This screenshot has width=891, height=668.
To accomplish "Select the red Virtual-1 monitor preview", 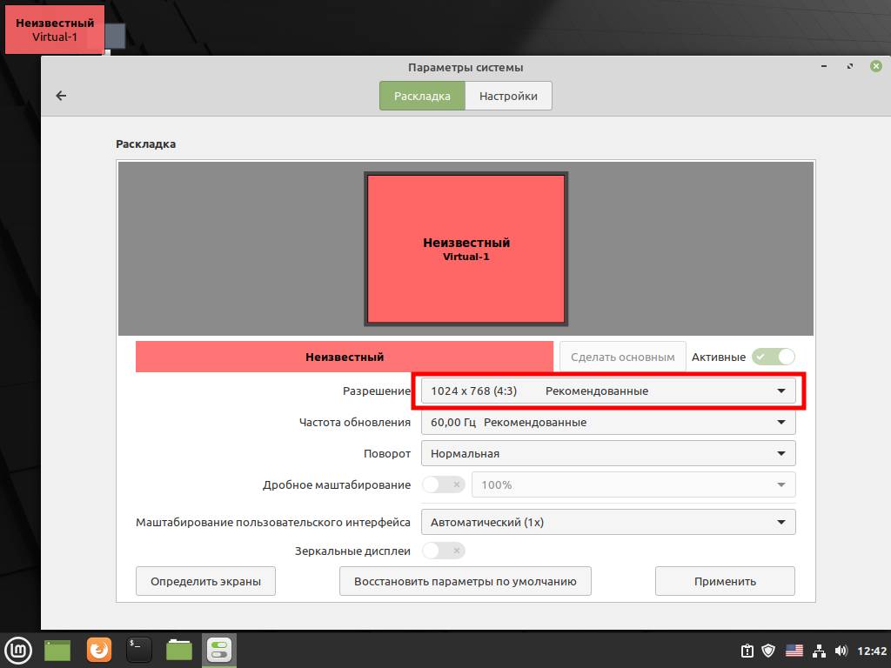I will (466, 249).
